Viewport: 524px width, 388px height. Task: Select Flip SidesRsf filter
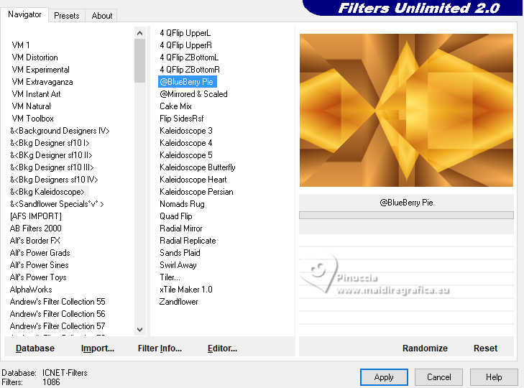[181, 119]
